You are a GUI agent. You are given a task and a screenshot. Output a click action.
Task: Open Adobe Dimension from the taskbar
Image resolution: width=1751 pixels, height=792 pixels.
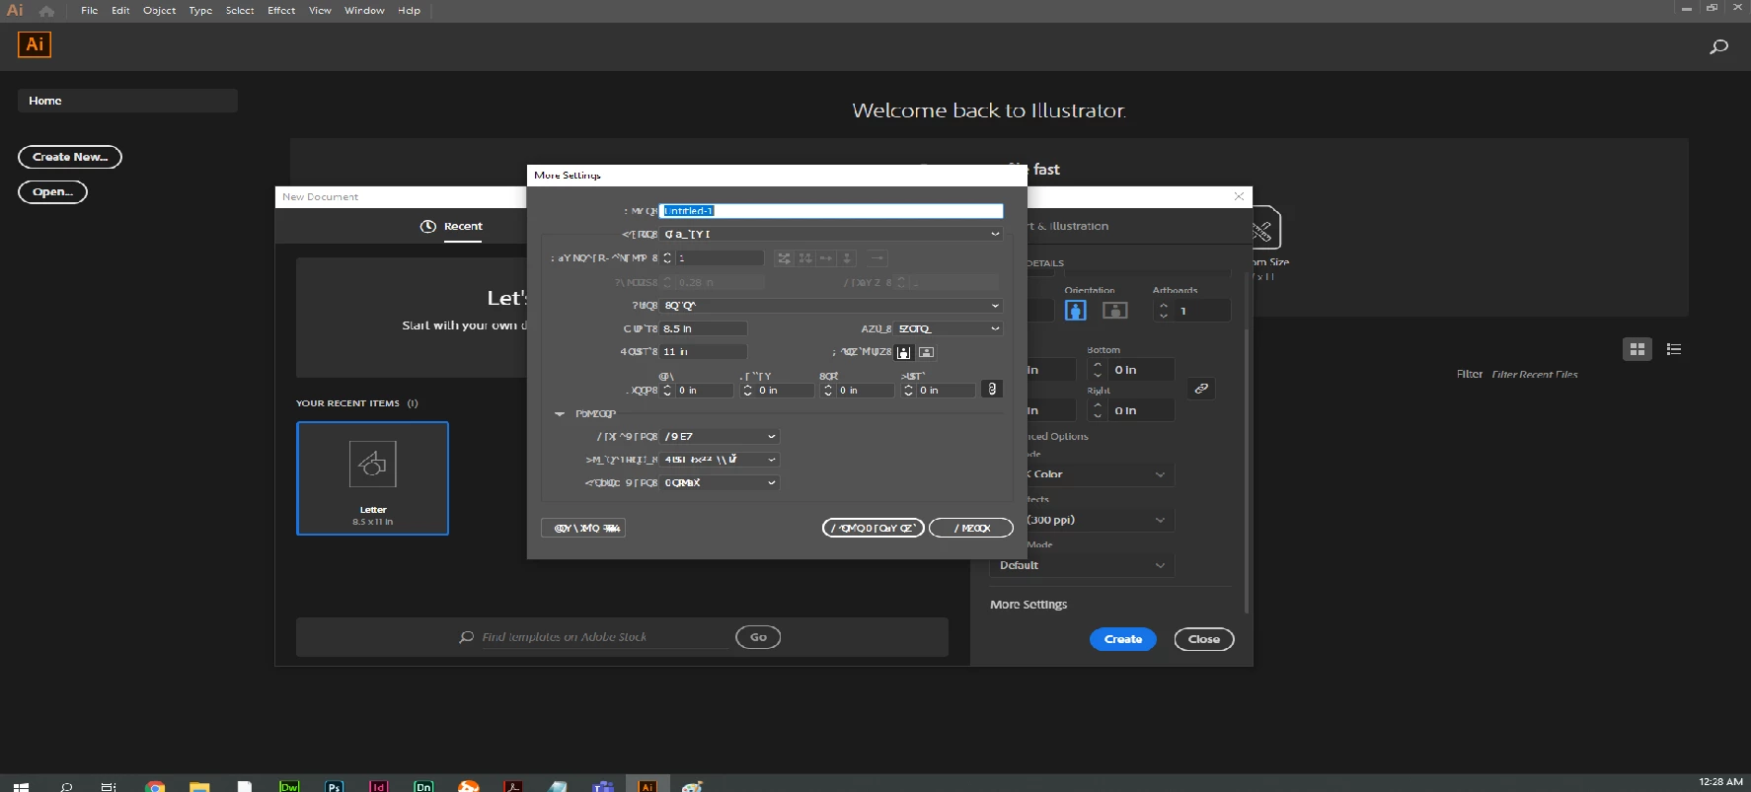click(423, 785)
